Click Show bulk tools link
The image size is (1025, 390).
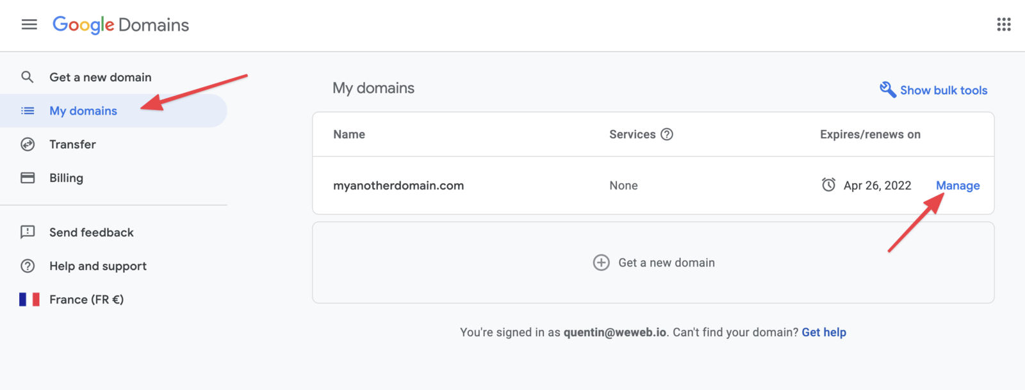943,90
